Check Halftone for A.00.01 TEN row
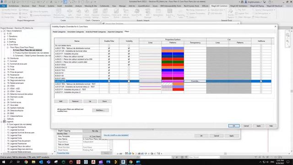Viewport: 293px width, 165px height. tap(261, 48)
